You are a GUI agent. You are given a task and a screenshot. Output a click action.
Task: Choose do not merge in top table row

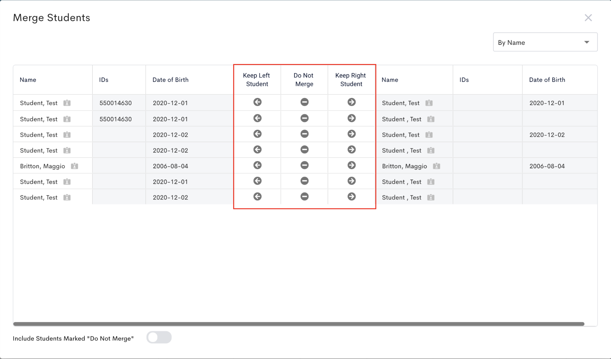coord(304,102)
